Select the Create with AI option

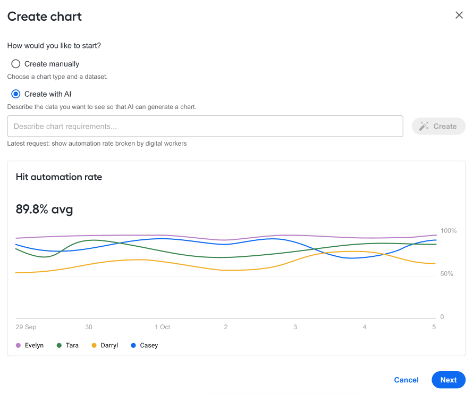pyautogui.click(x=16, y=94)
